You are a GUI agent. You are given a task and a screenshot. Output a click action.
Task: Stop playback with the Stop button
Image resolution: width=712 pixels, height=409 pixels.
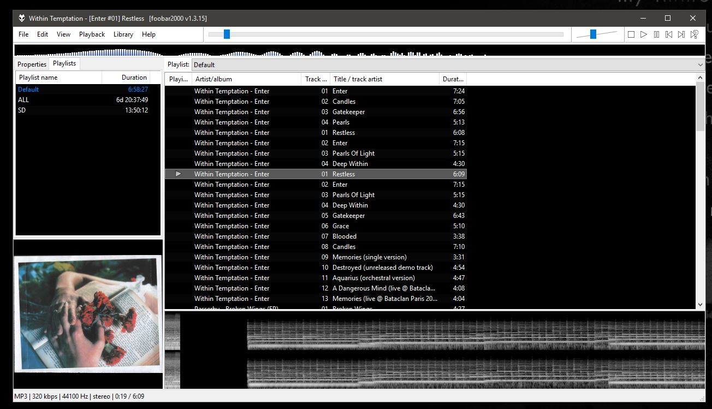click(x=631, y=34)
